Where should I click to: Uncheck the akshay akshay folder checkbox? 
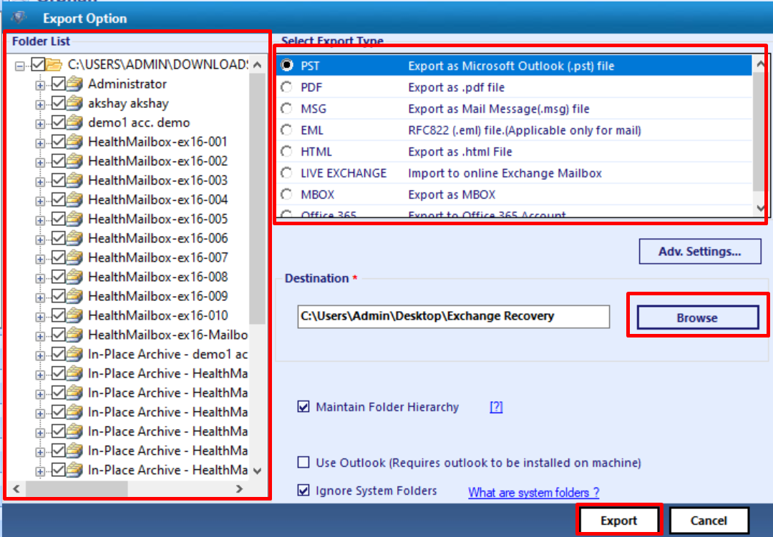(x=58, y=103)
